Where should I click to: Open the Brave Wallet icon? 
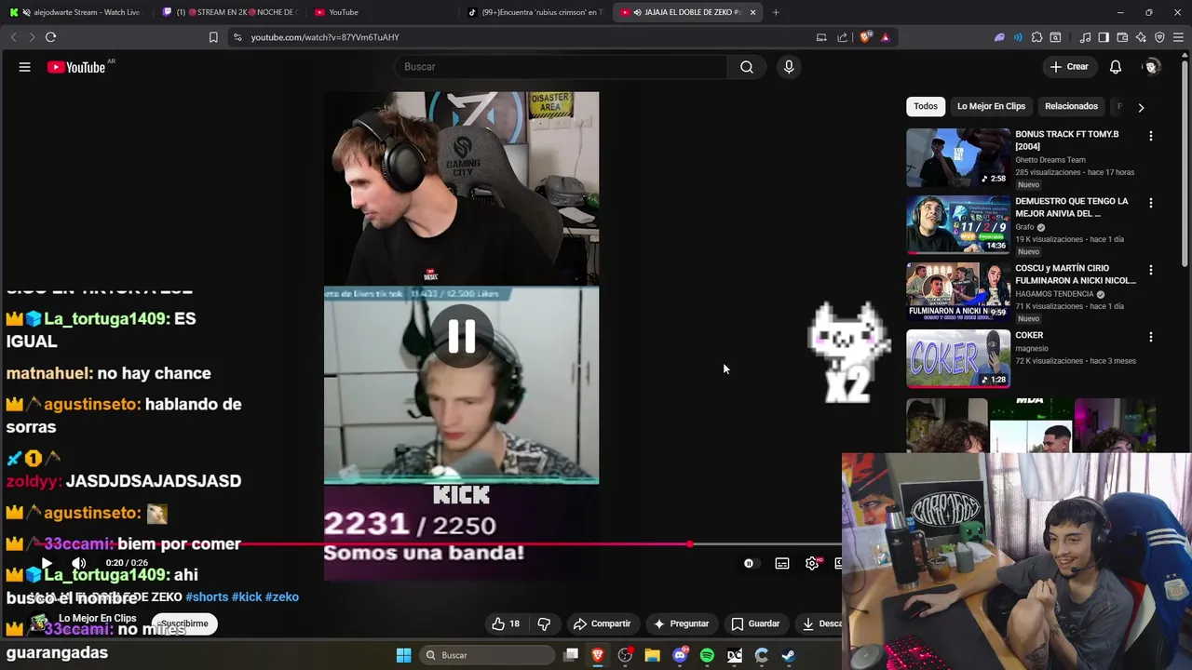coord(1122,37)
